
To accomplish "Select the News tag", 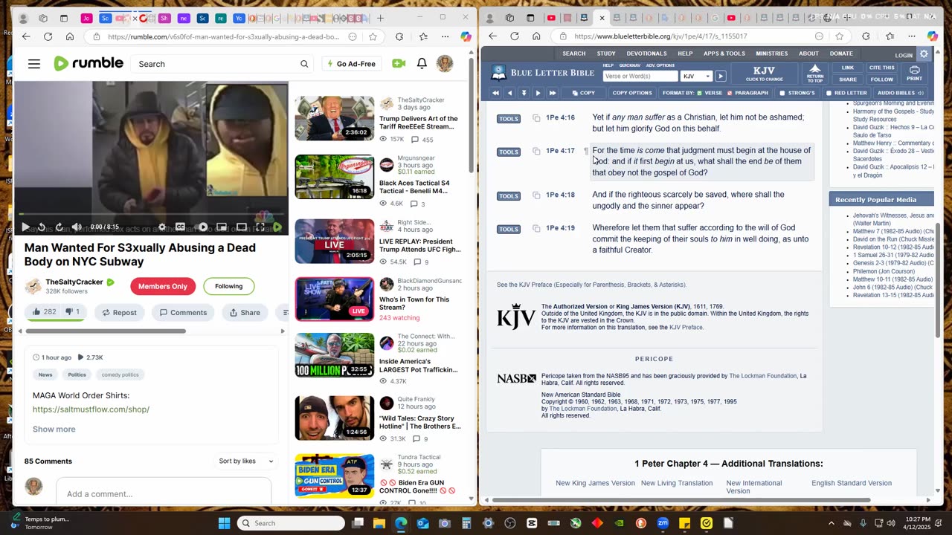I will 45,374.
